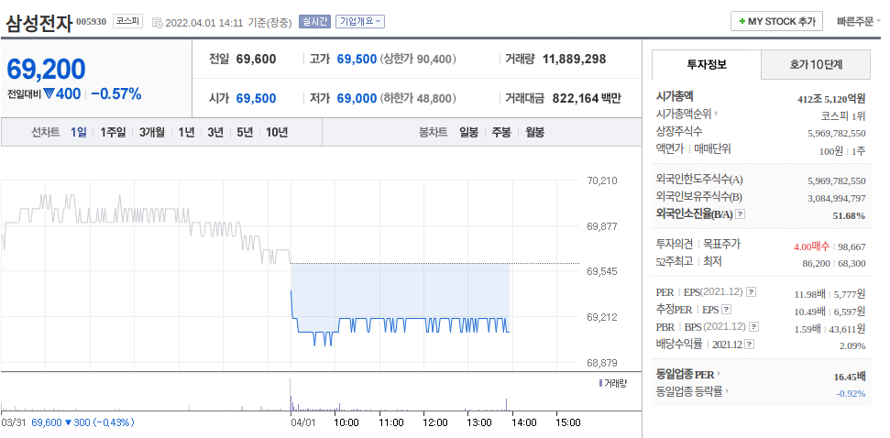
Task: Click the 70,210 price axis label
Action: coord(601,181)
